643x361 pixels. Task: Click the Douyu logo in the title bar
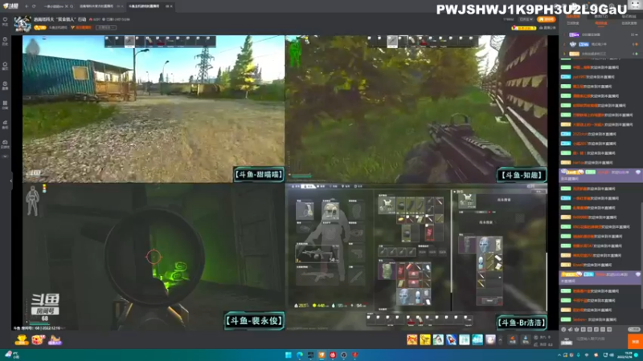(10, 6)
